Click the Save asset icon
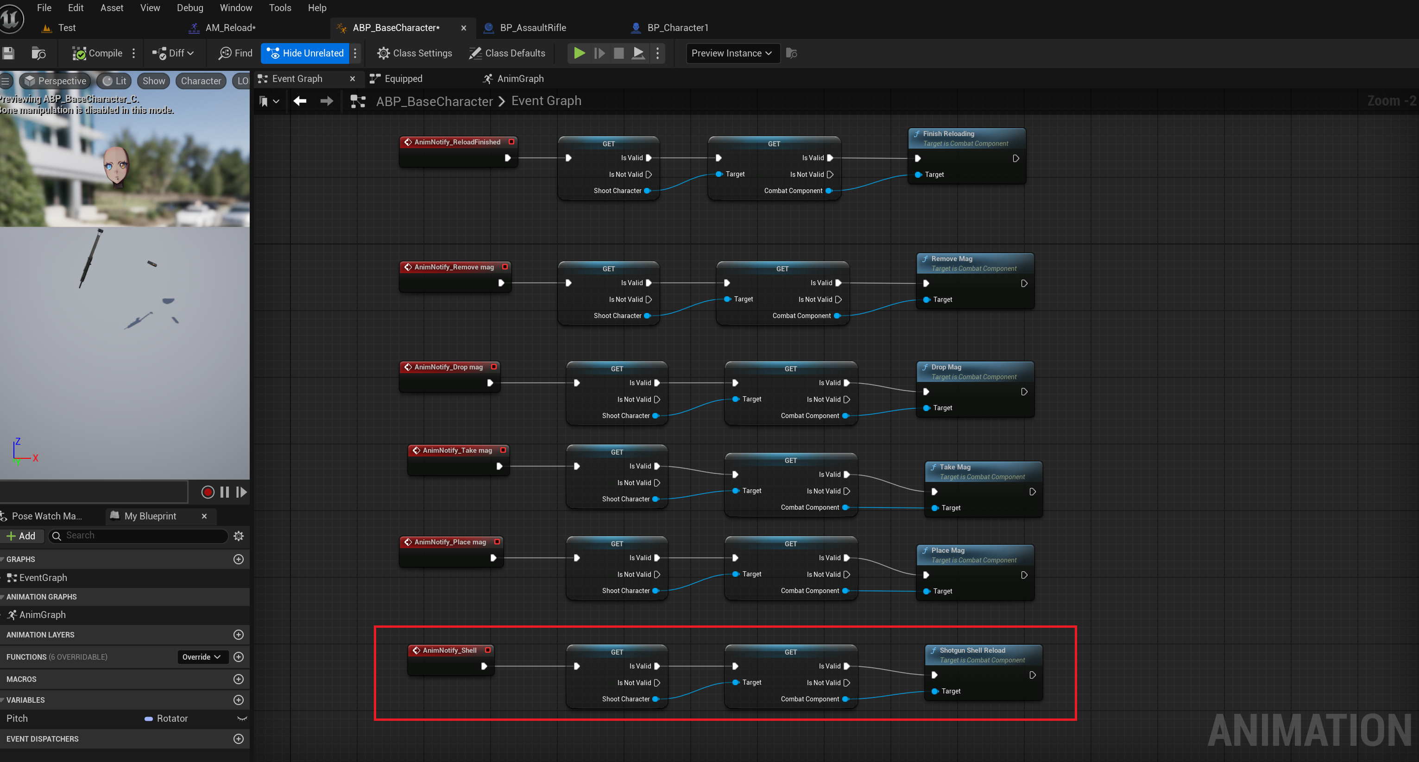Screen dimensions: 1419x762 click(x=8, y=53)
